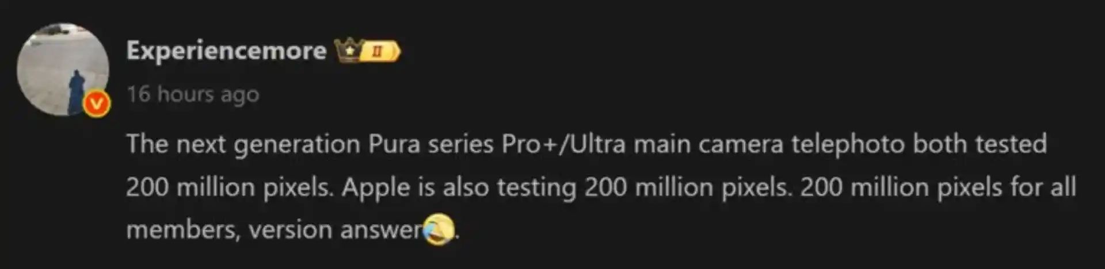This screenshot has width=1105, height=269.
Task: Click the "16 hours ago" timestamp
Action: 193,94
